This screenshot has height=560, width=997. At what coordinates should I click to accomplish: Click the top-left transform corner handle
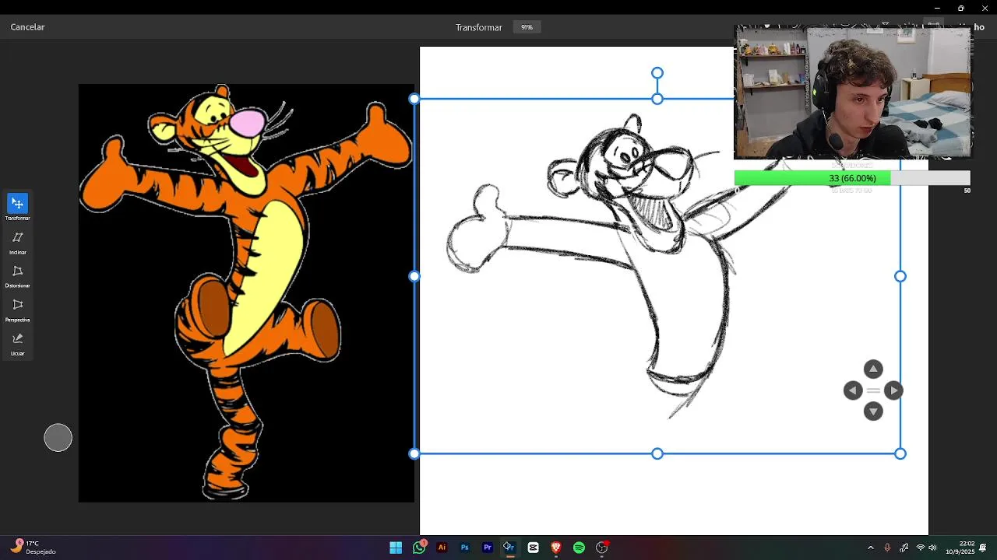click(x=414, y=99)
